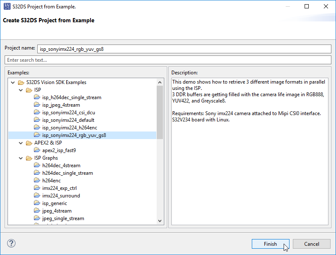This screenshot has width=336, height=255.
Task: Click folder icon of ISP Graphs h264dec_single_stream
Action: pyautogui.click(x=37, y=173)
